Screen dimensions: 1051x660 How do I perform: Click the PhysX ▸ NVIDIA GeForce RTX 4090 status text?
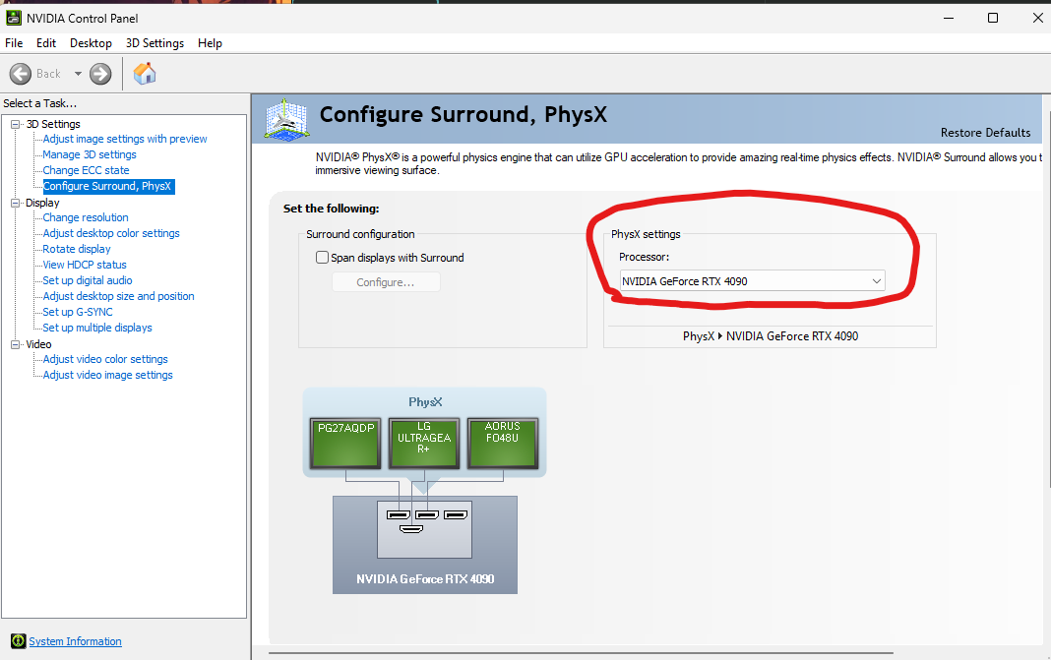click(771, 336)
